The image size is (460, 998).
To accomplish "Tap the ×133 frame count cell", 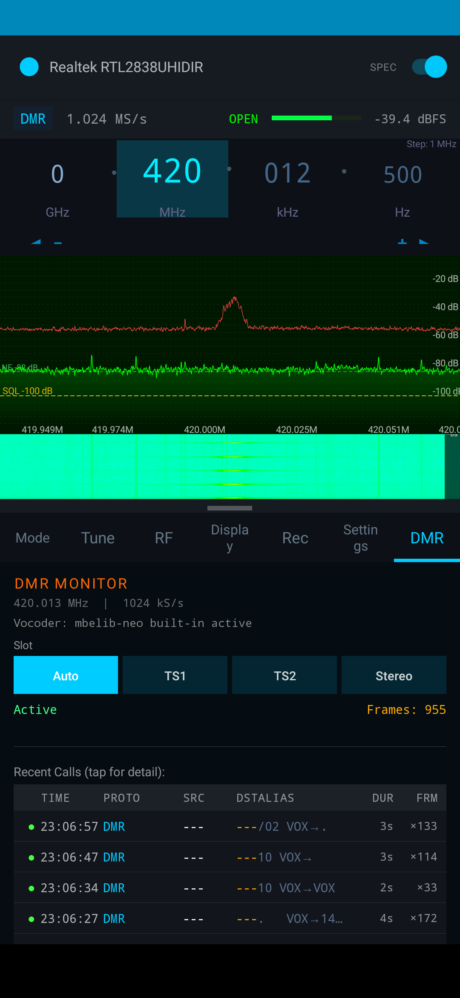I will 424,826.
